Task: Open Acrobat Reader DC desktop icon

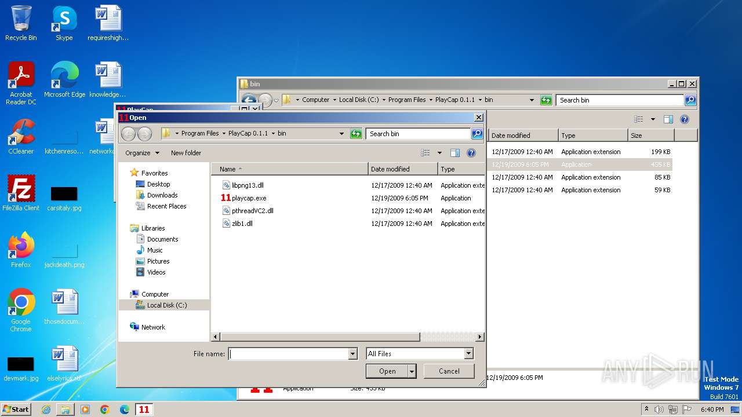Action: [x=21, y=83]
